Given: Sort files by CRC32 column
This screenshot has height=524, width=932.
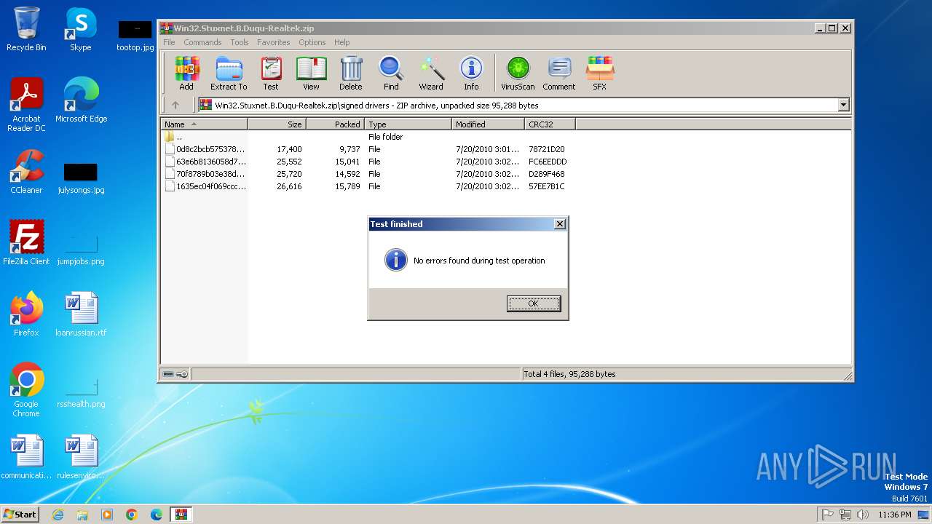Looking at the screenshot, I should (x=550, y=124).
